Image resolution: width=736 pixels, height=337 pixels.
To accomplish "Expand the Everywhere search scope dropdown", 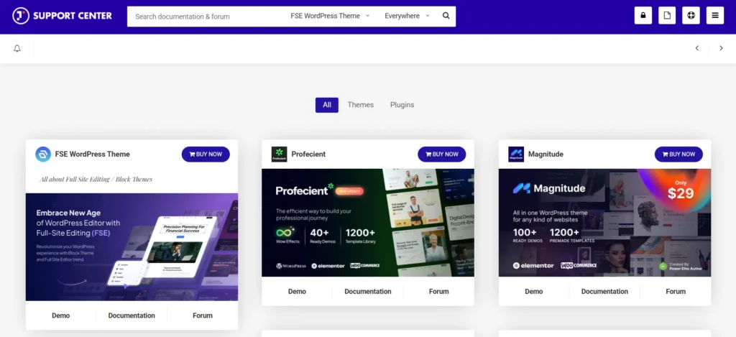I will (x=407, y=16).
